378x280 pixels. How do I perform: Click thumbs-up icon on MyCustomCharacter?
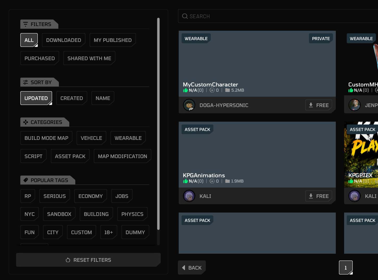(x=185, y=90)
